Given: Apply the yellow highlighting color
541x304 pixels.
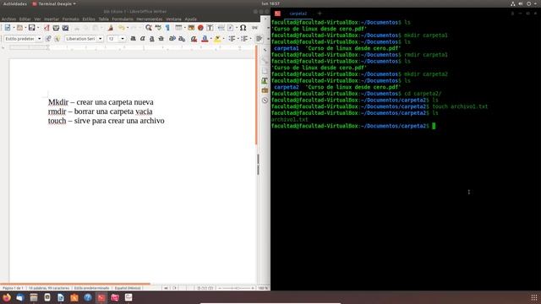Looking at the screenshot, I should point(217,39).
